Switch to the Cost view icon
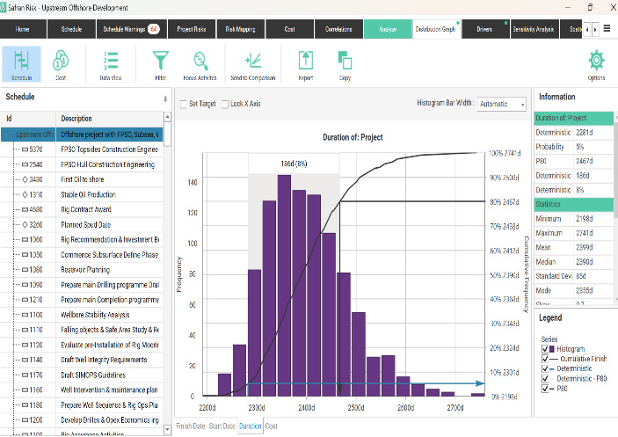This screenshot has height=437, width=618. (x=61, y=64)
